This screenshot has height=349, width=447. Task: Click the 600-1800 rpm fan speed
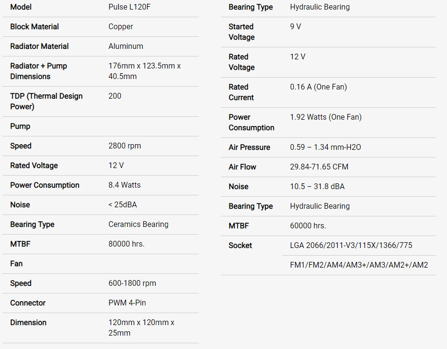click(x=132, y=283)
